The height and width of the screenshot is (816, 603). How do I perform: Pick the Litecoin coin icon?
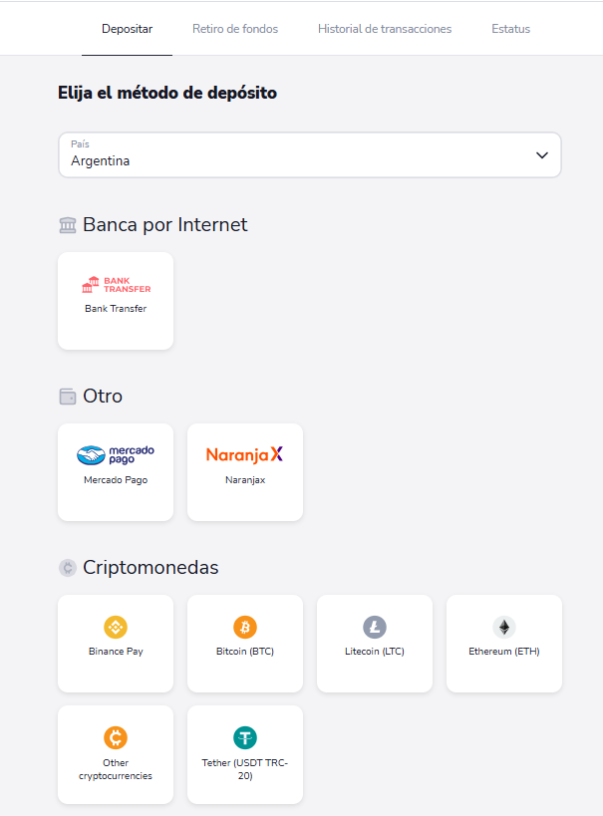[375, 627]
